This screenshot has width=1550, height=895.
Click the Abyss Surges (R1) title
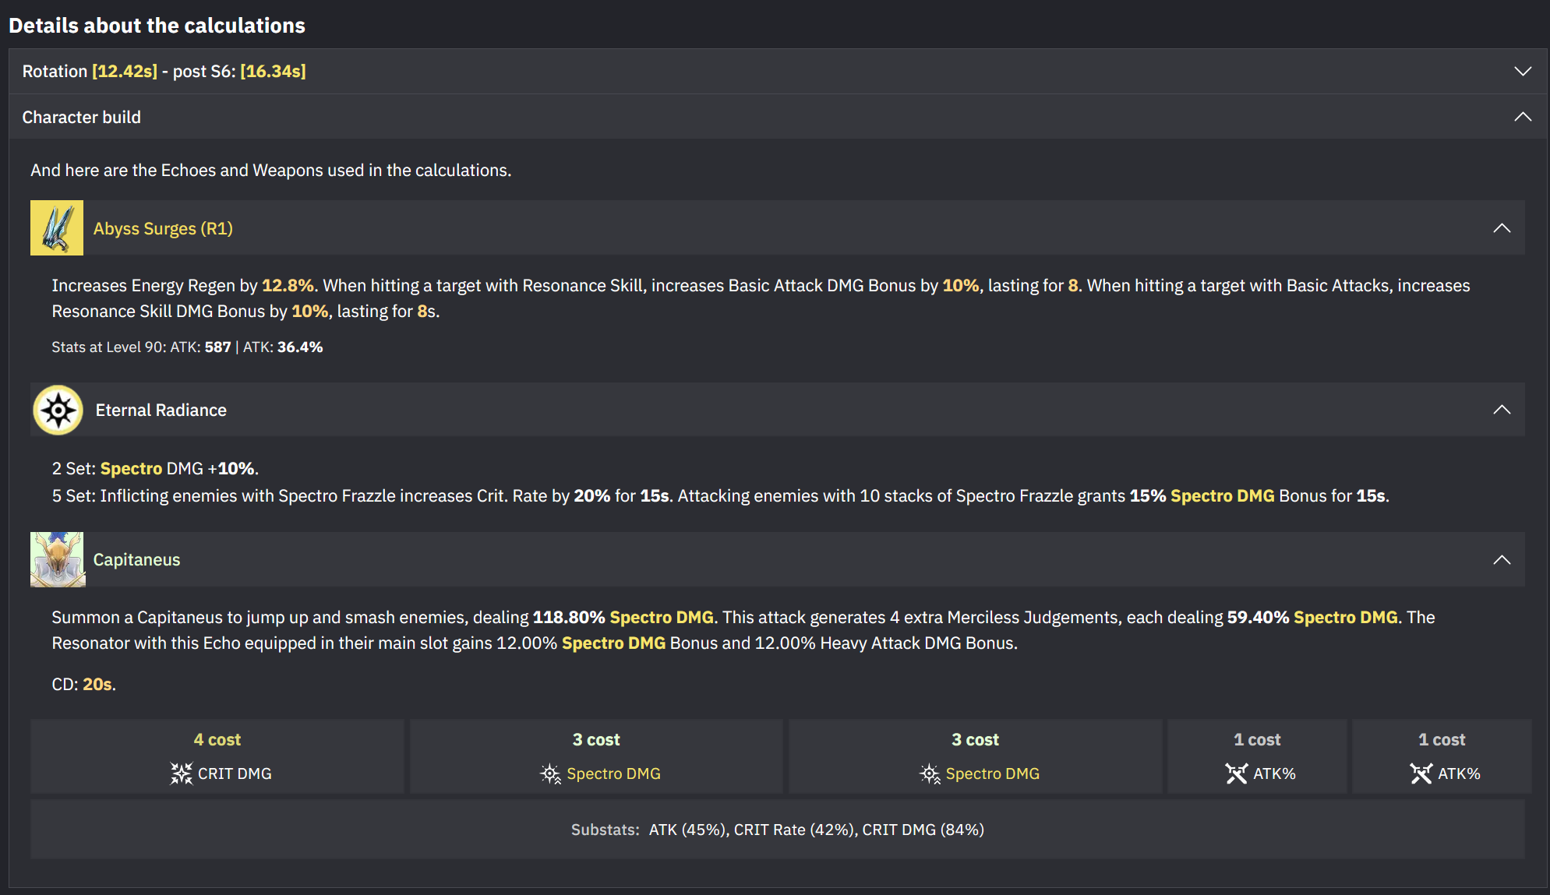tap(163, 228)
